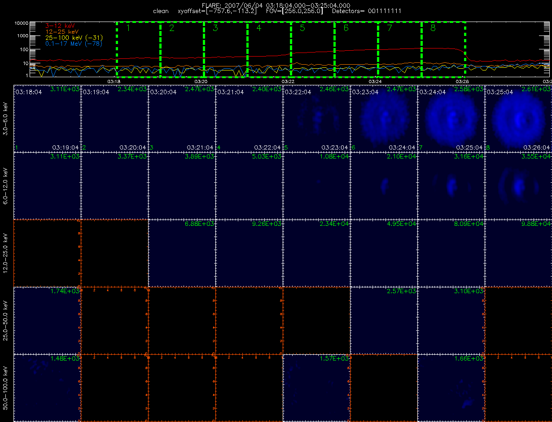This screenshot has height=422, width=552.
Task: Open the 6.0-12.0 keV image labeled 1.08E+04
Action: coord(316,185)
